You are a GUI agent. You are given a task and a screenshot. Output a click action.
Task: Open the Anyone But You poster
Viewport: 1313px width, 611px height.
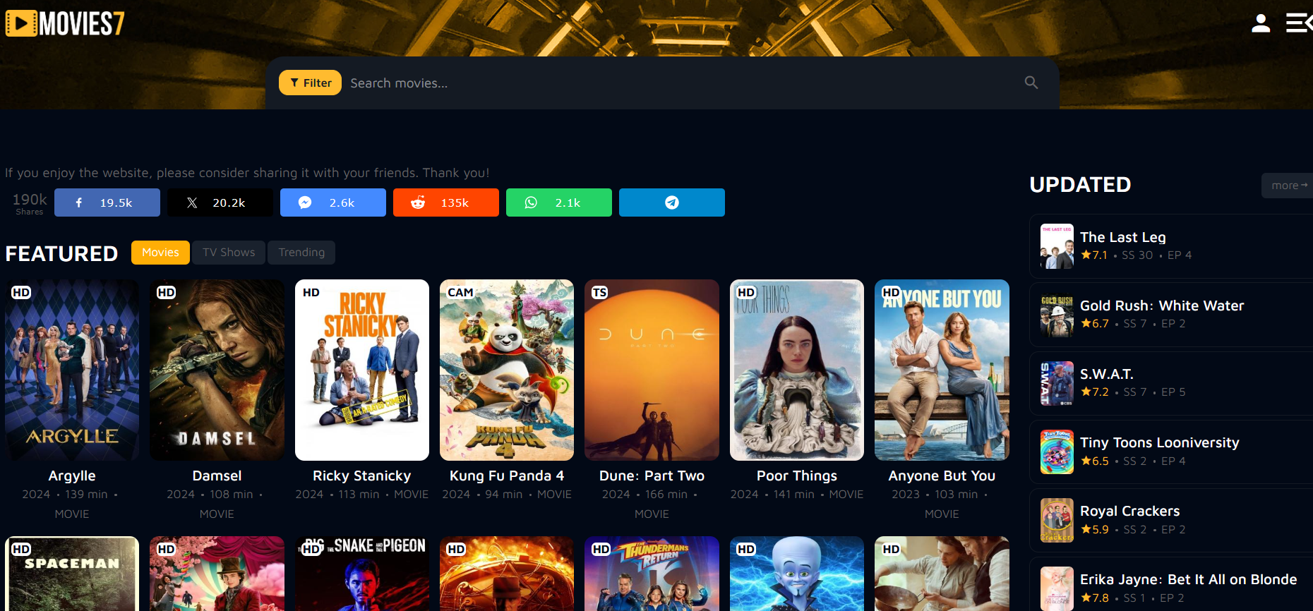point(942,370)
